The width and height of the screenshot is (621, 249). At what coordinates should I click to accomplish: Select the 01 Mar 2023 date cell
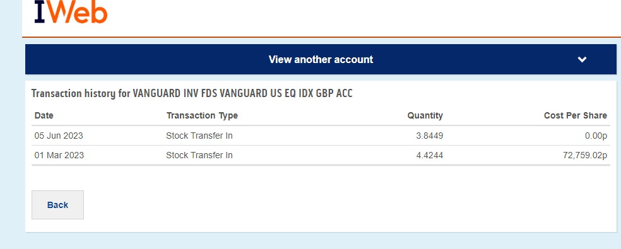click(x=59, y=155)
